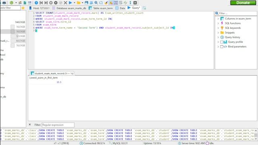Viewport: 258px width, 145px height.
Task: Select the Query* tab
Action: (134, 8)
